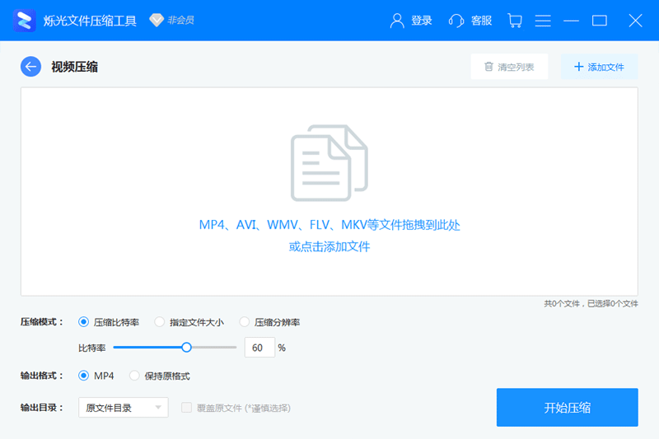This screenshot has width=659, height=439.
Task: Click the bitrate slider handle
Action: [186, 348]
